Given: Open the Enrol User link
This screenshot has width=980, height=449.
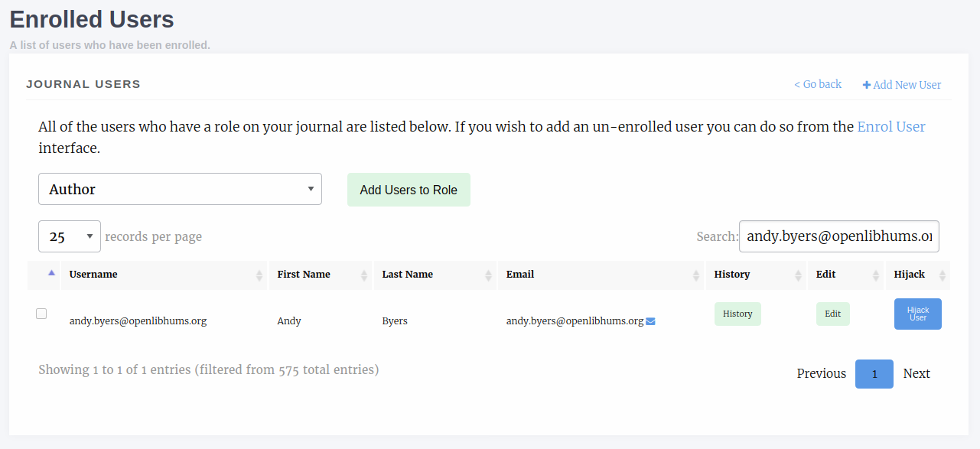Looking at the screenshot, I should [x=891, y=126].
